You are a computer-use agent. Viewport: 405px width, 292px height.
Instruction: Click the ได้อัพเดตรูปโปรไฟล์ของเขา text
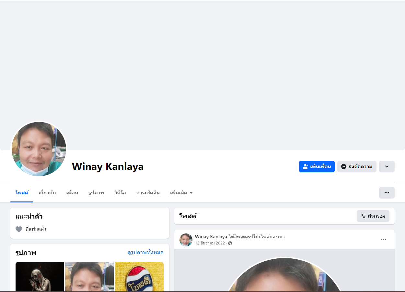[x=257, y=237]
